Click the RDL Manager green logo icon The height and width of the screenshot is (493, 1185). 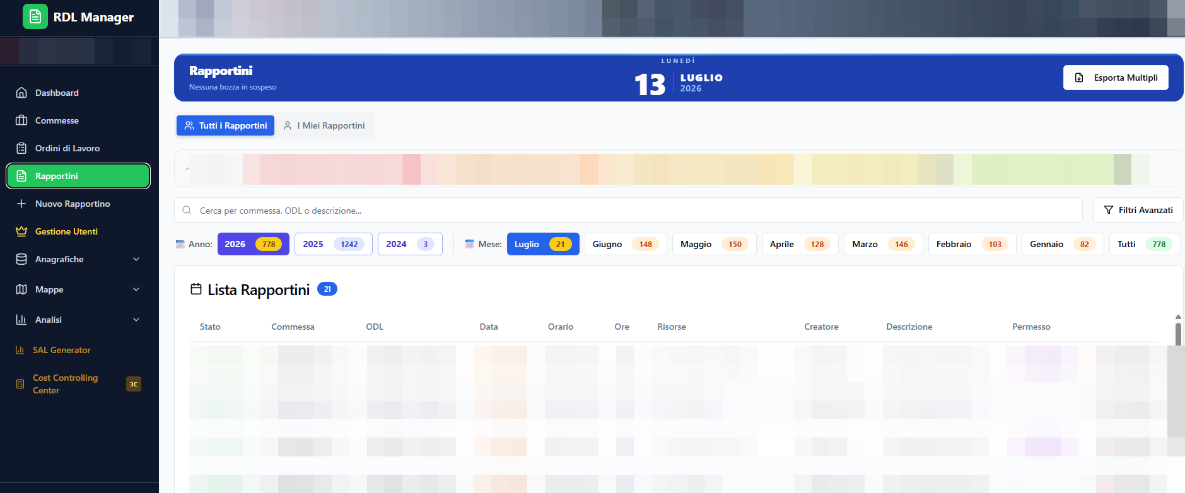tap(35, 16)
